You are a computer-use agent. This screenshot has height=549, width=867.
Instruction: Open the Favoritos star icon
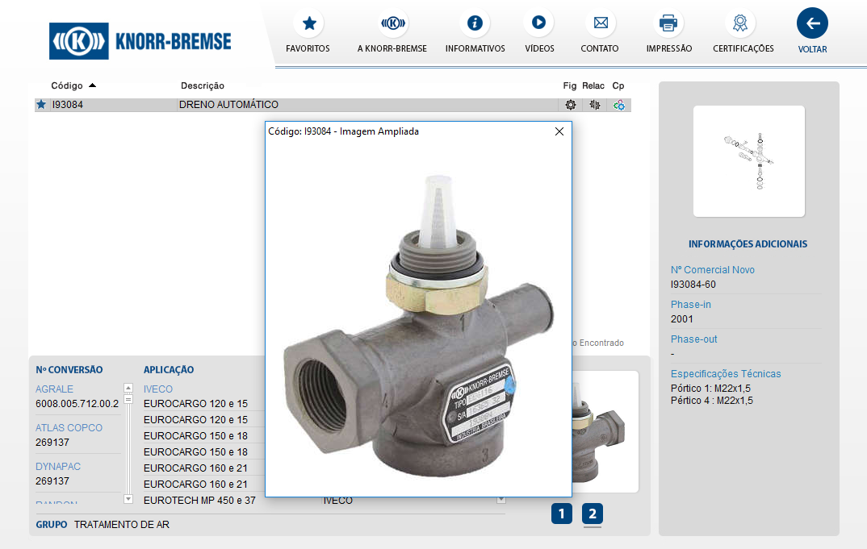(308, 23)
